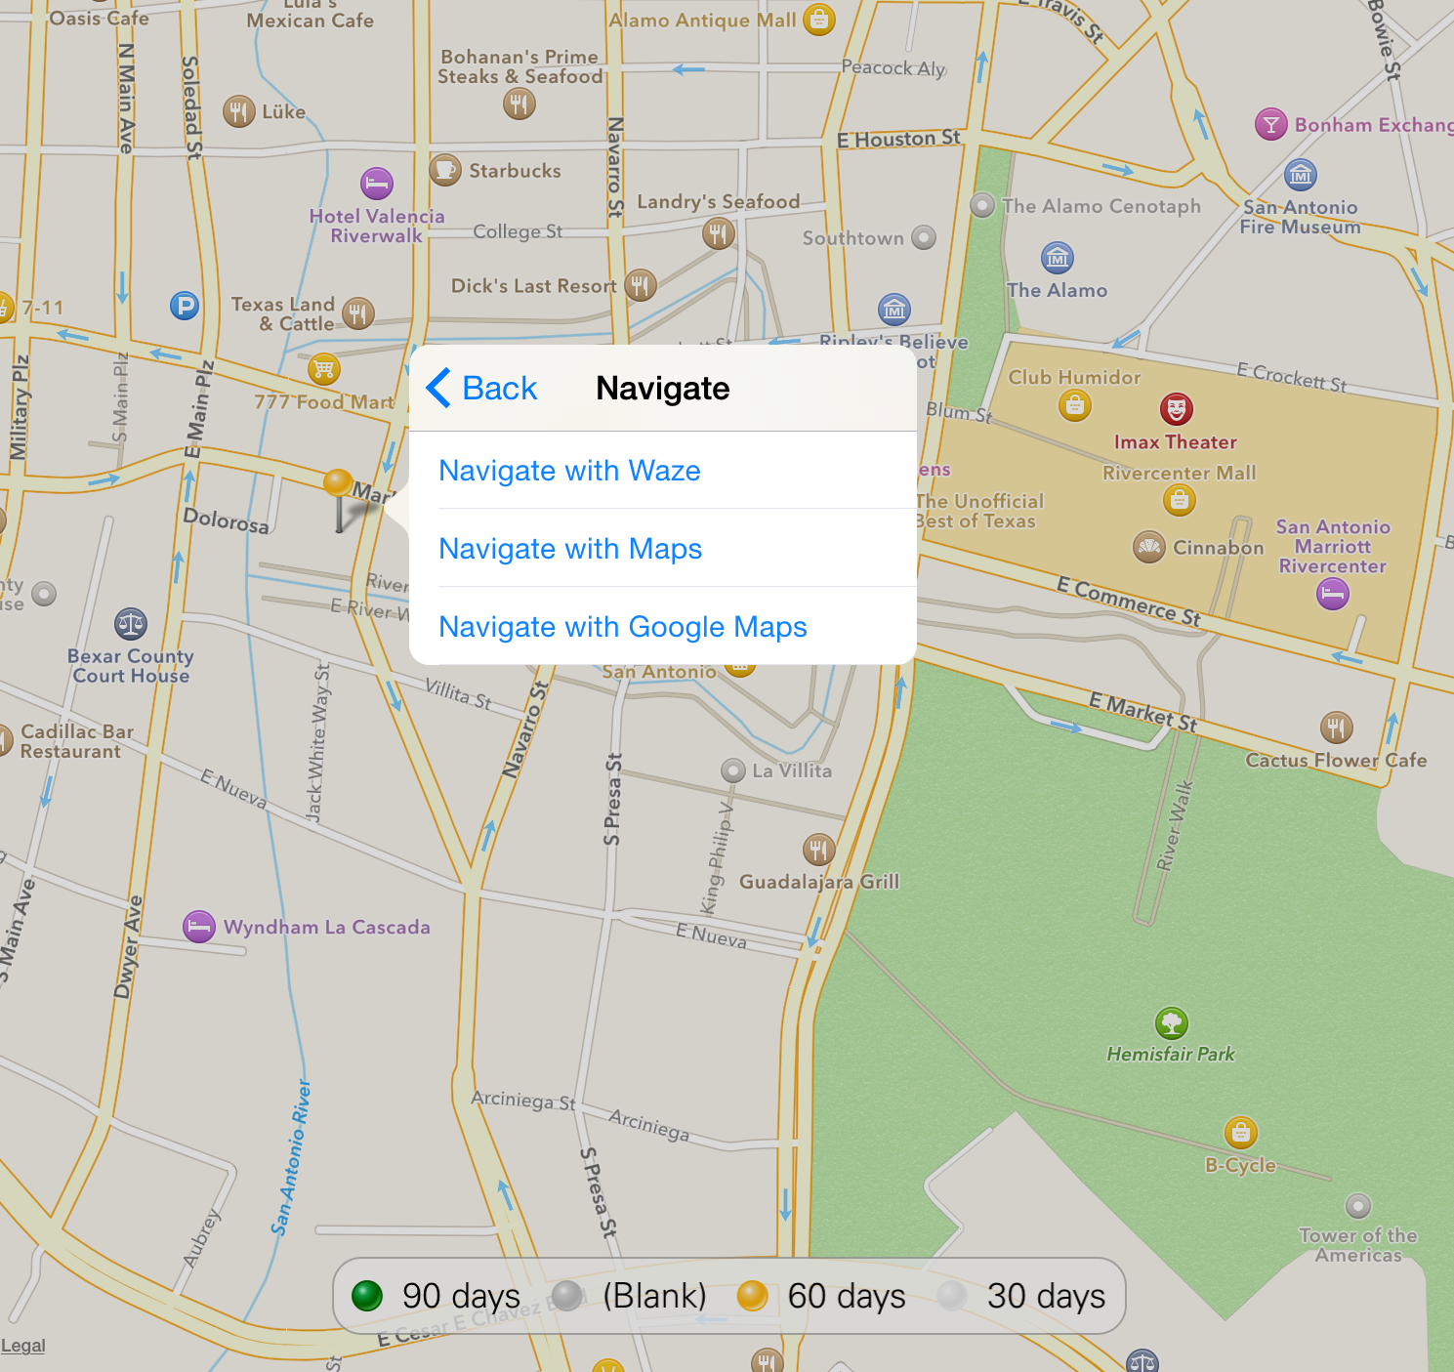Viewport: 1454px width, 1372px height.
Task: Choose Navigate with Google Maps
Action: coord(663,626)
